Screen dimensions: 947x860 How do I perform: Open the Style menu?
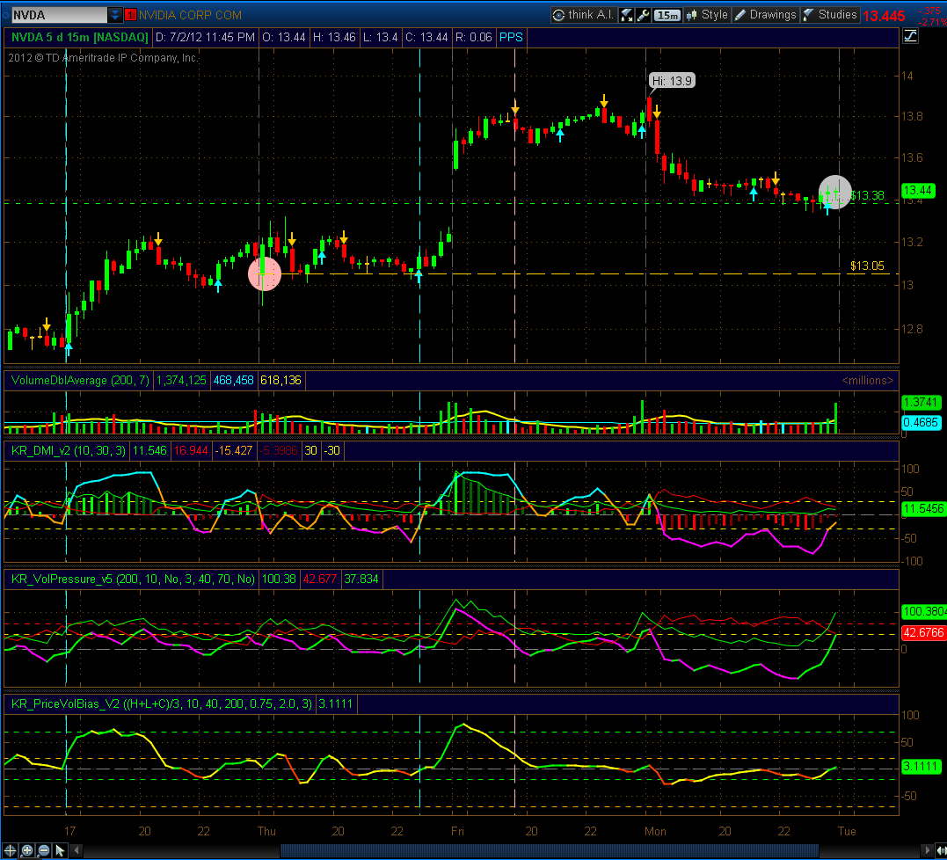coord(707,15)
